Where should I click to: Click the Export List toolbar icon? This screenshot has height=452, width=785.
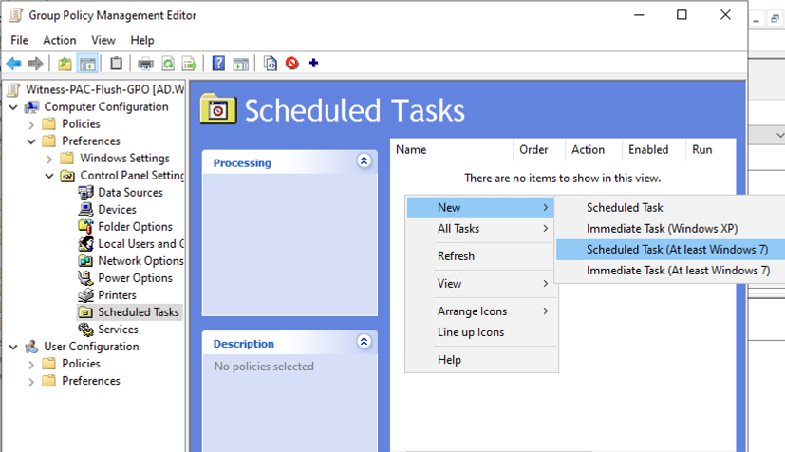pyautogui.click(x=190, y=64)
